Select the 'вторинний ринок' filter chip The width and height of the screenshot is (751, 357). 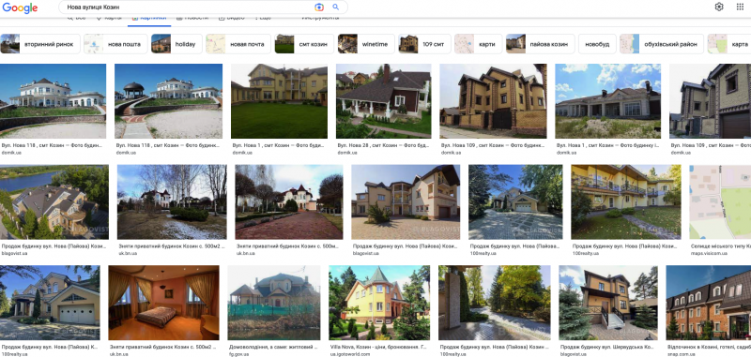(x=40, y=44)
